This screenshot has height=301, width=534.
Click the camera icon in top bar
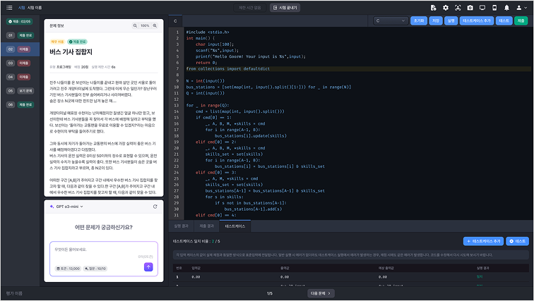(x=470, y=7)
